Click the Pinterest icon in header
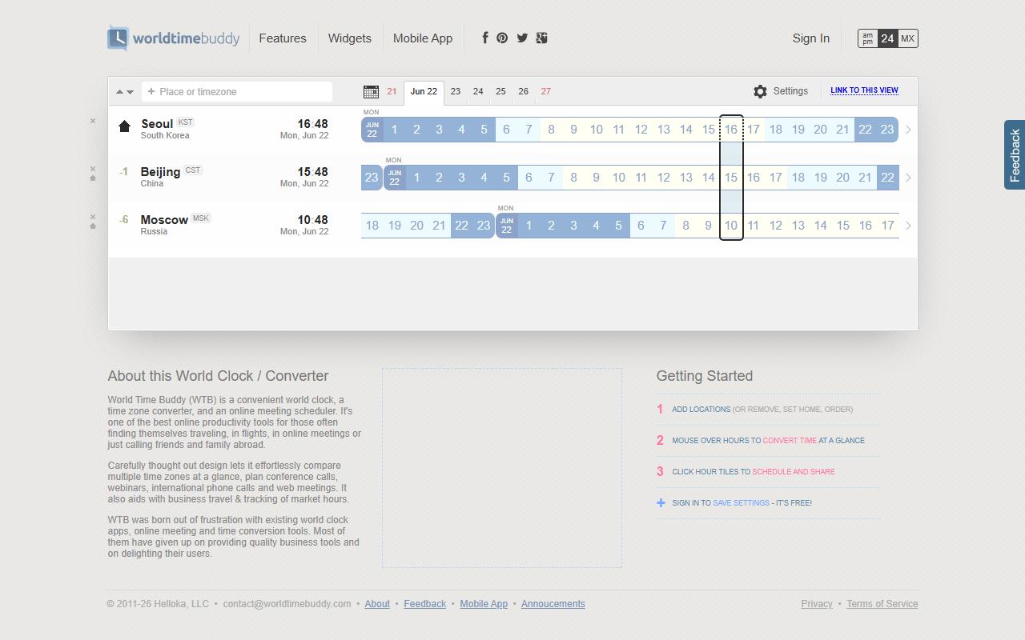Screen dimensions: 1025x640 tap(502, 38)
